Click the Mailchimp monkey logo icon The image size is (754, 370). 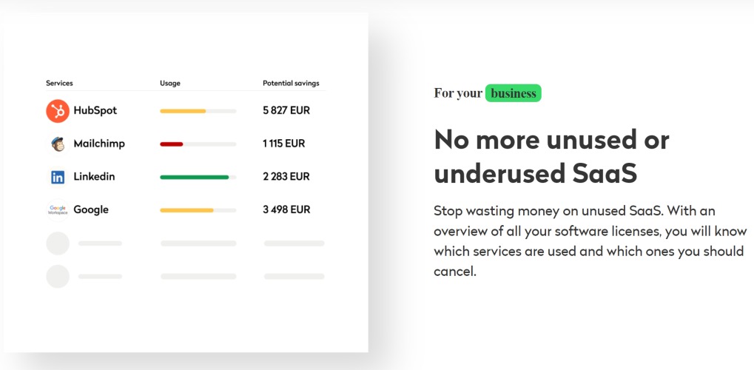(x=58, y=144)
